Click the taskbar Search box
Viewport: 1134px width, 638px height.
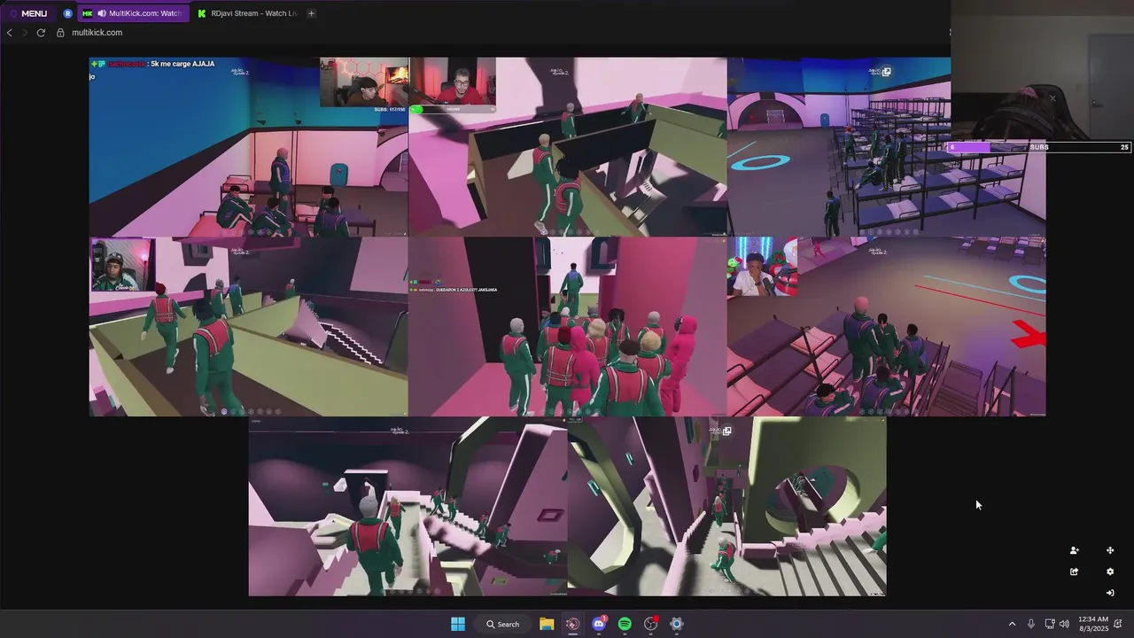click(x=503, y=624)
